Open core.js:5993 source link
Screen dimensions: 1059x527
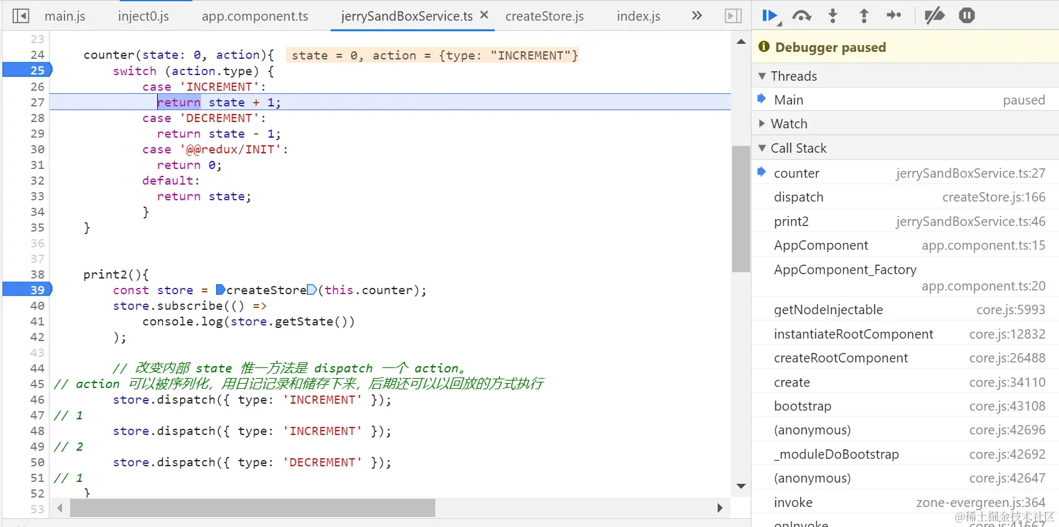click(1011, 310)
